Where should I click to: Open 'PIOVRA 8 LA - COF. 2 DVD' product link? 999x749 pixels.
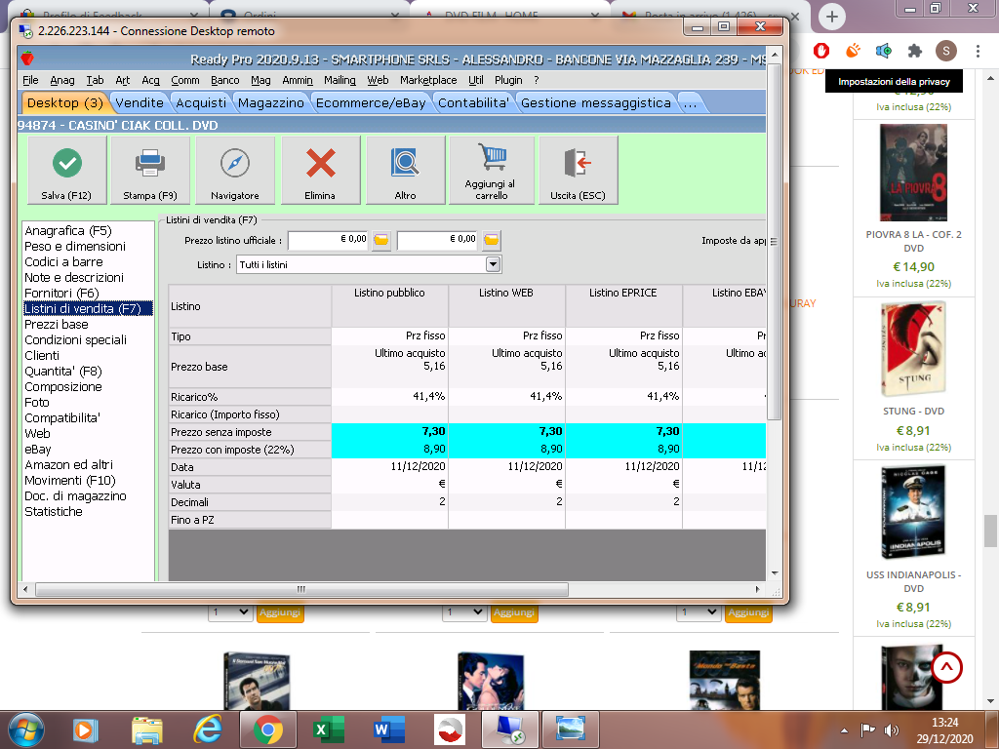point(913,242)
